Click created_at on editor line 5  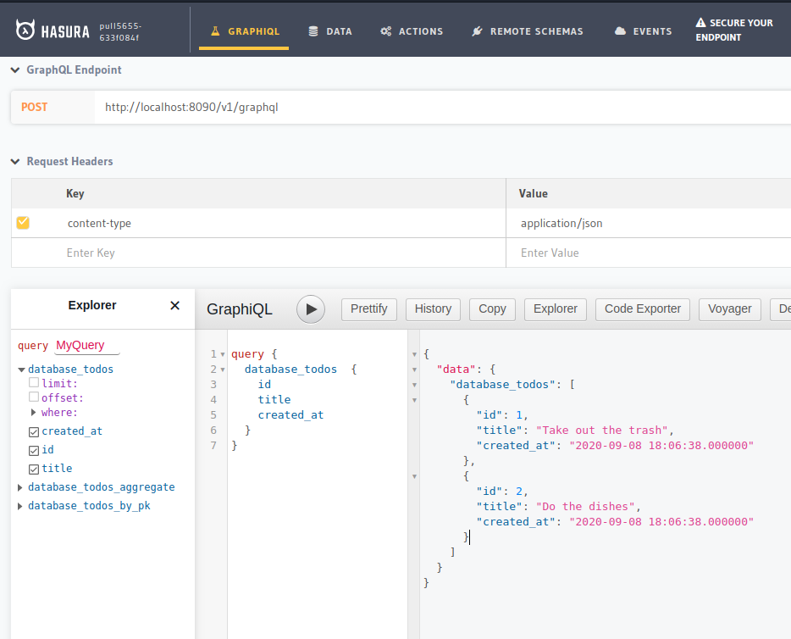click(x=290, y=415)
